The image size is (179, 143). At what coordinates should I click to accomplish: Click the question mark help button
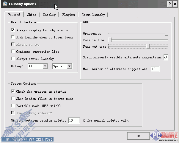[x=170, y=4]
